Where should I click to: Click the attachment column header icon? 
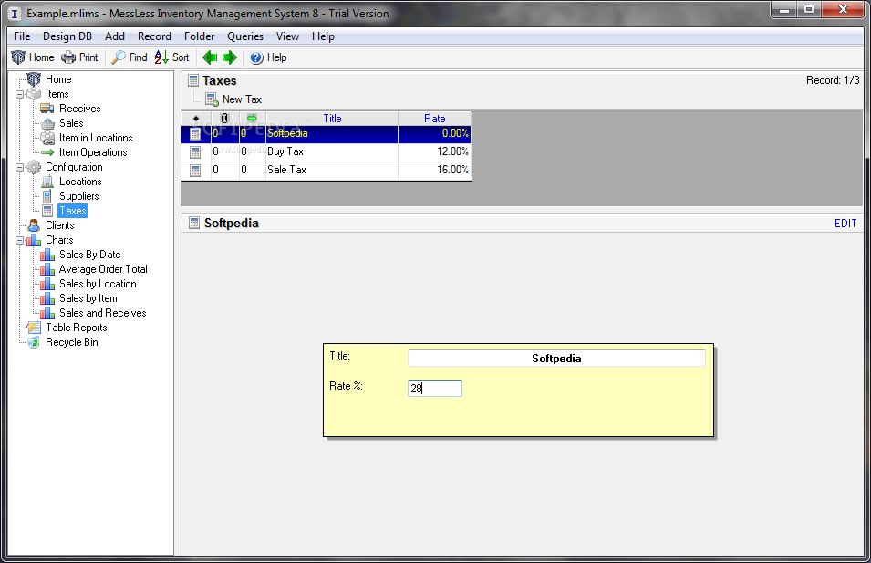tap(224, 118)
